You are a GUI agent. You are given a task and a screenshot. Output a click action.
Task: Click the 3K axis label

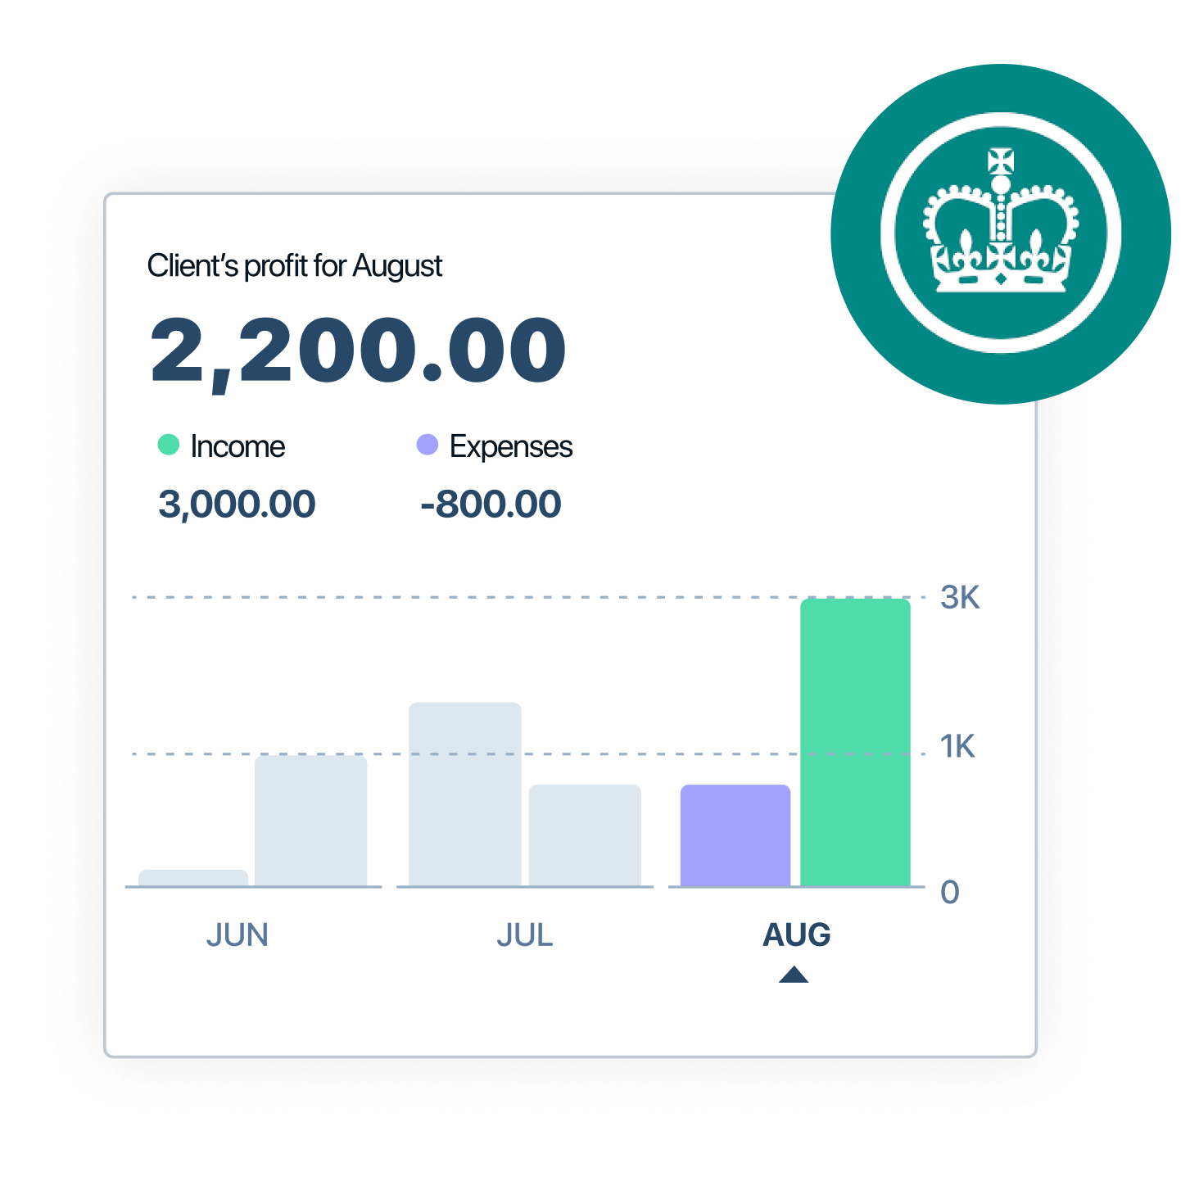point(960,598)
